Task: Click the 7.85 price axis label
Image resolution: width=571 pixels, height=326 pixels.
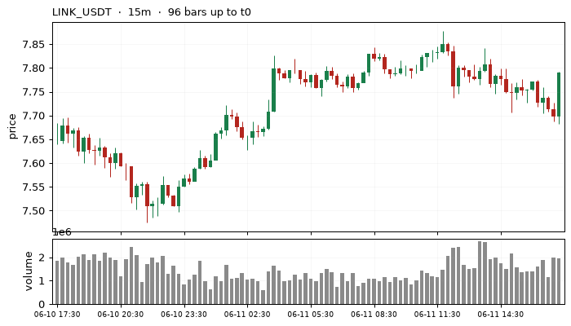Action: click(33, 45)
